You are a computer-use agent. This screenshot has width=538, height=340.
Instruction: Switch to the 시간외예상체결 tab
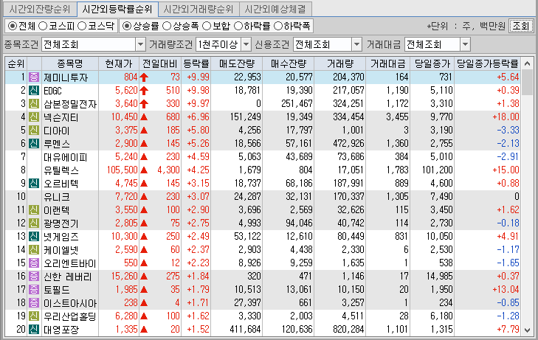275,9
